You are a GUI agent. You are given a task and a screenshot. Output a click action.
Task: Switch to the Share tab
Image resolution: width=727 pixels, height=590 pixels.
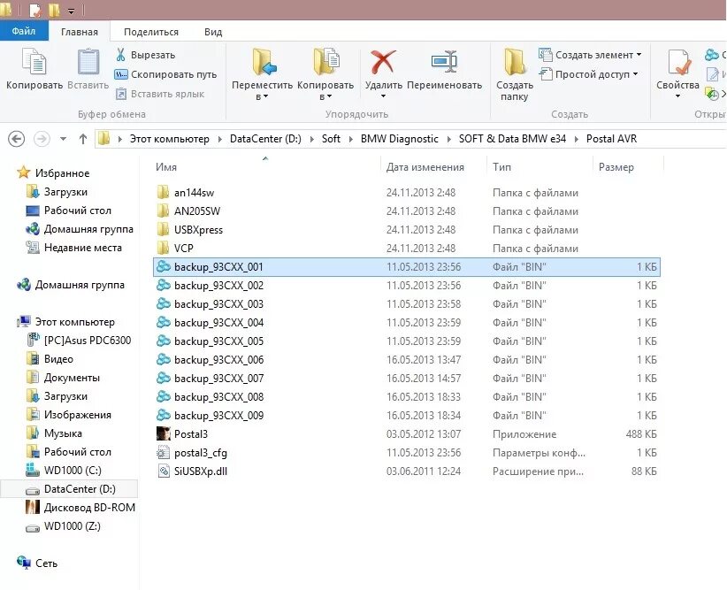pyautogui.click(x=151, y=32)
